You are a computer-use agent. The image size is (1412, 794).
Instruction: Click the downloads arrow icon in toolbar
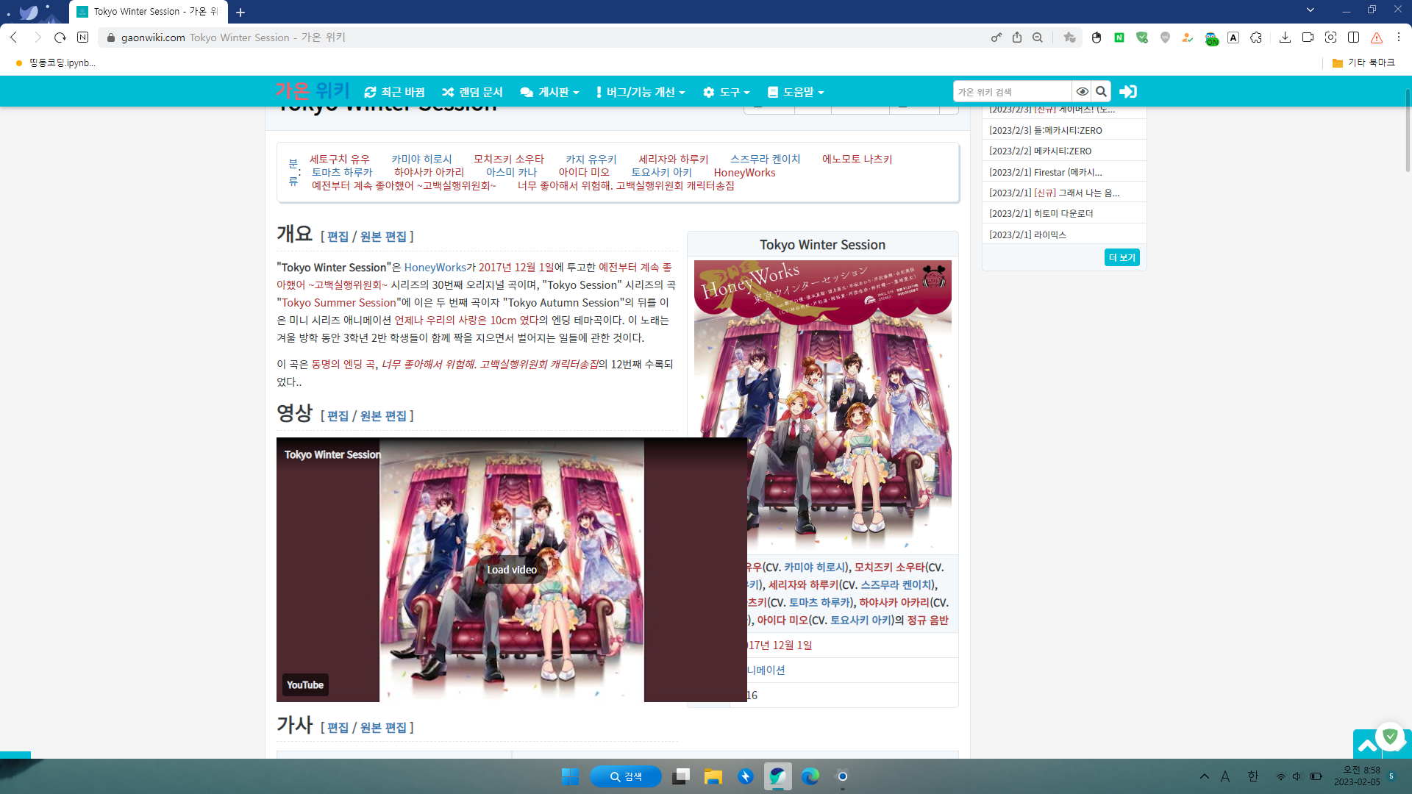click(1285, 37)
